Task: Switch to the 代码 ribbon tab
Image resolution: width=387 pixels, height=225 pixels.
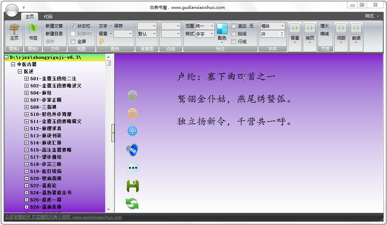Action: click(x=48, y=16)
